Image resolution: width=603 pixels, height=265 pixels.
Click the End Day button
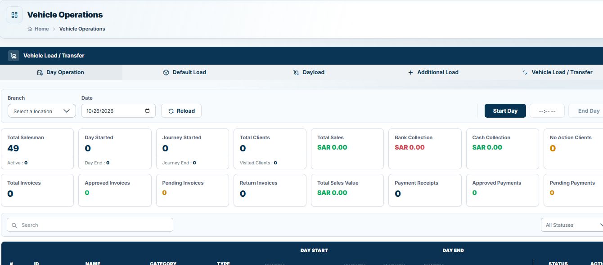tap(586, 111)
